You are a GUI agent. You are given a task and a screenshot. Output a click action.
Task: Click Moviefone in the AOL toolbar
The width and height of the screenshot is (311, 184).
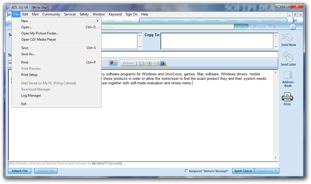250,21
